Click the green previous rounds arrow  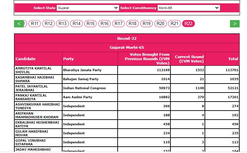(19, 24)
